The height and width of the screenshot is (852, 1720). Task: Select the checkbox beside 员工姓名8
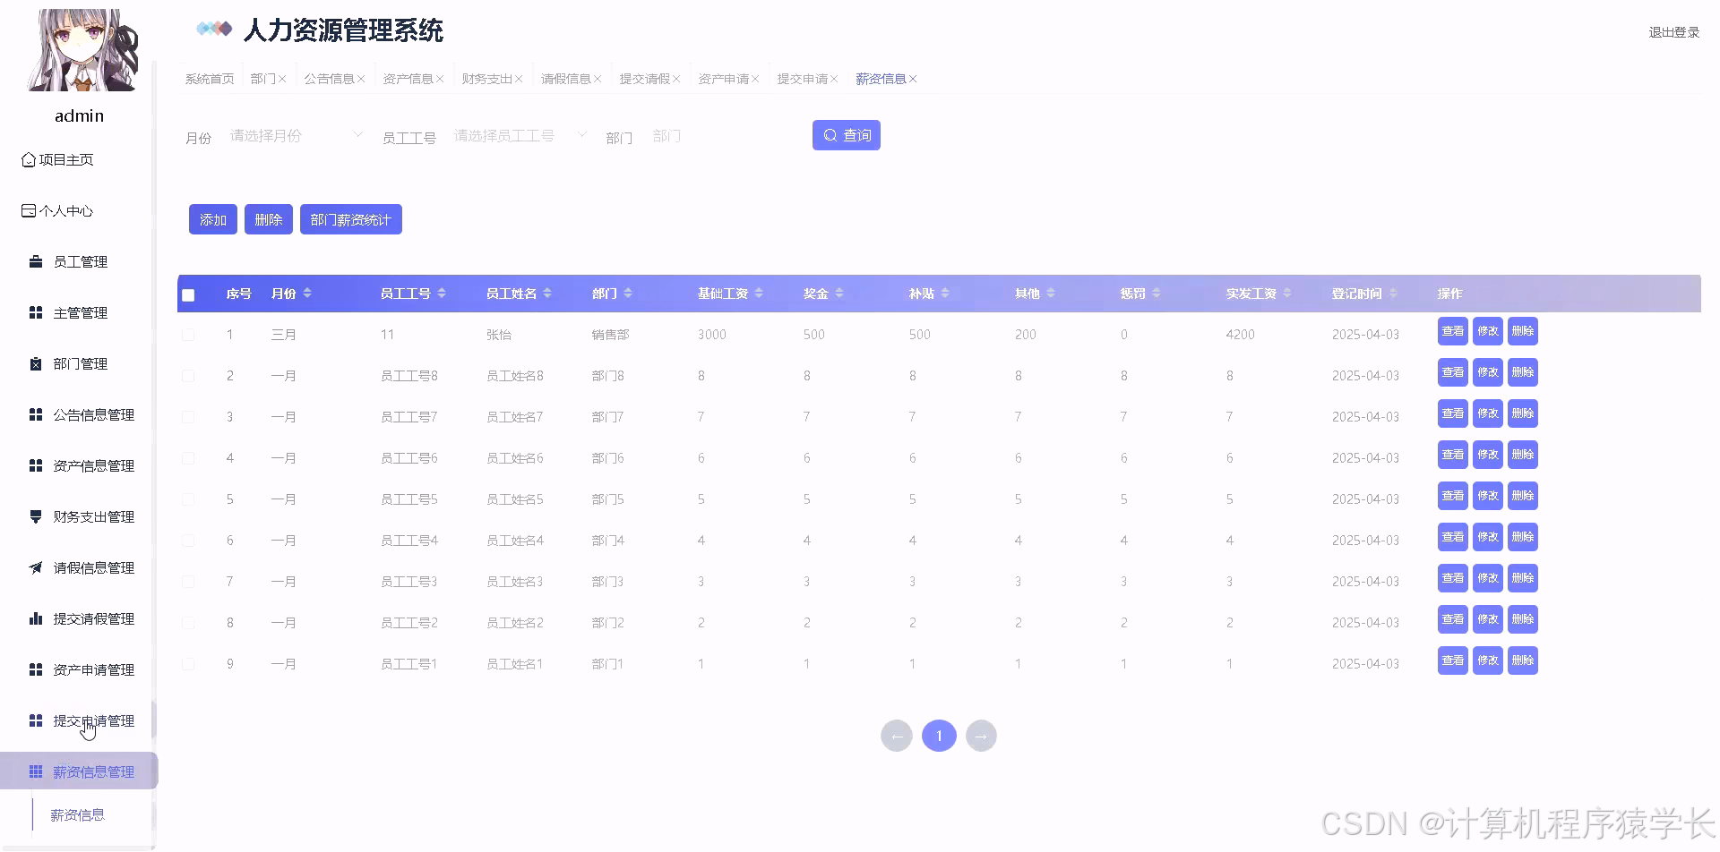pos(188,375)
